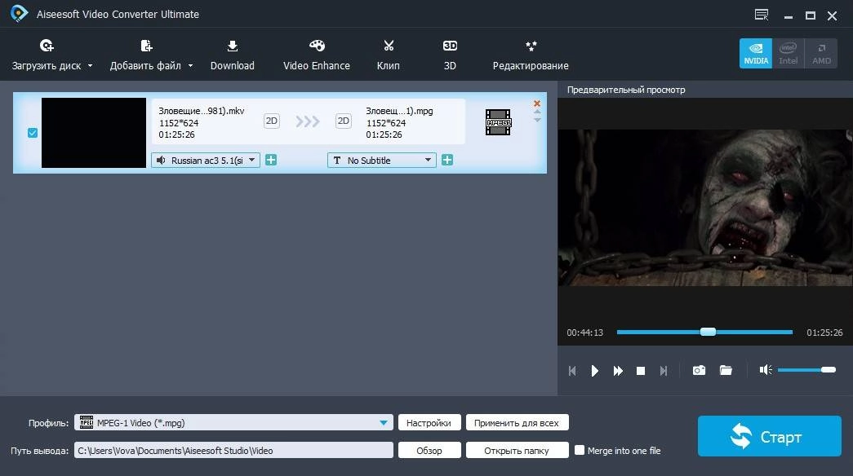Click the Открыть папку button

(x=517, y=451)
